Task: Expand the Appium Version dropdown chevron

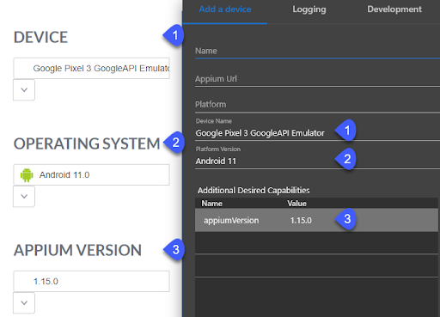Action: (x=24, y=303)
